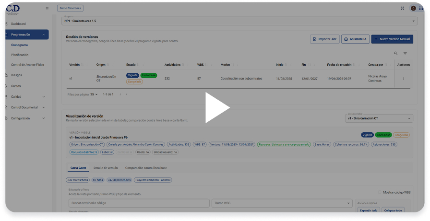Switch to Comparación contra línea base tab

click(x=146, y=168)
